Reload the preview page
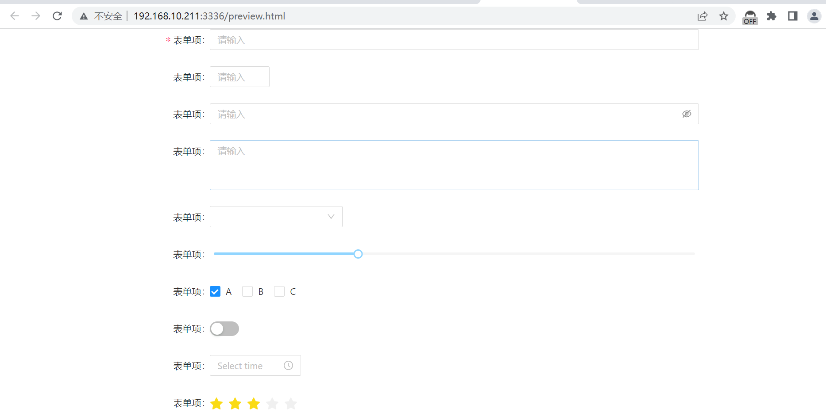 pyautogui.click(x=57, y=16)
